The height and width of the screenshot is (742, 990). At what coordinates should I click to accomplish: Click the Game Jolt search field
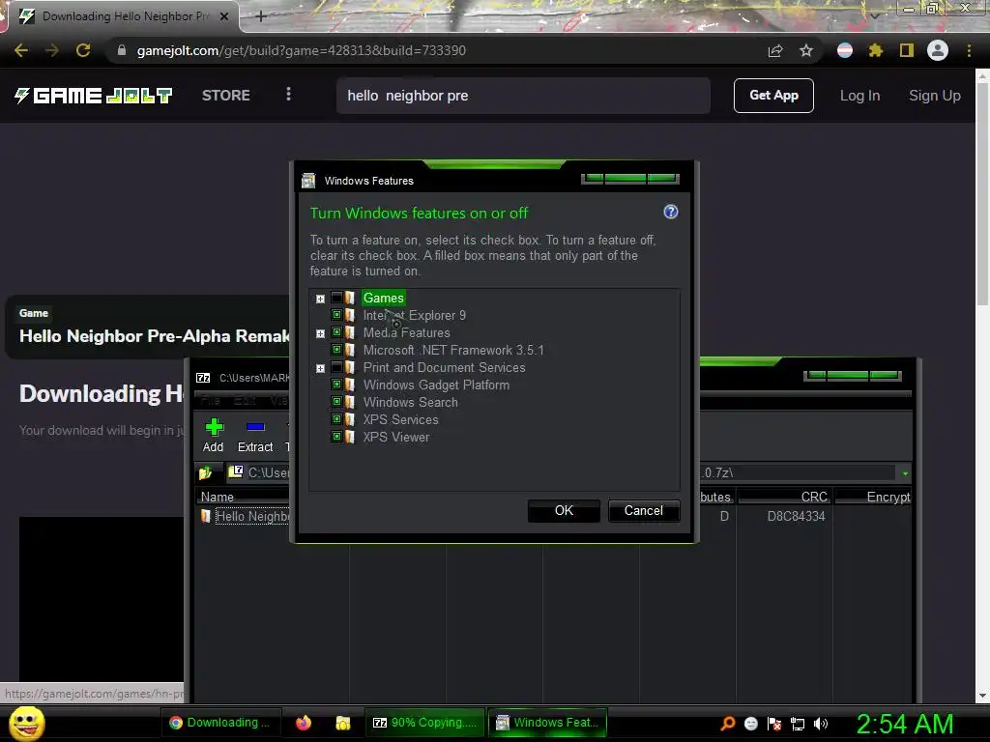tap(523, 96)
